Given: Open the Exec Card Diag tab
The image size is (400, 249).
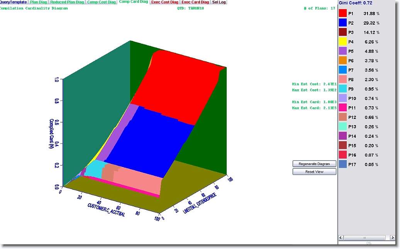Looking at the screenshot, I should click(x=195, y=2).
